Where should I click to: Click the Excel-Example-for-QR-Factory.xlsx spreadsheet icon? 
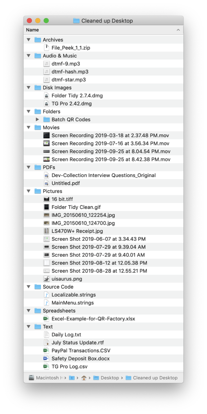click(x=46, y=319)
